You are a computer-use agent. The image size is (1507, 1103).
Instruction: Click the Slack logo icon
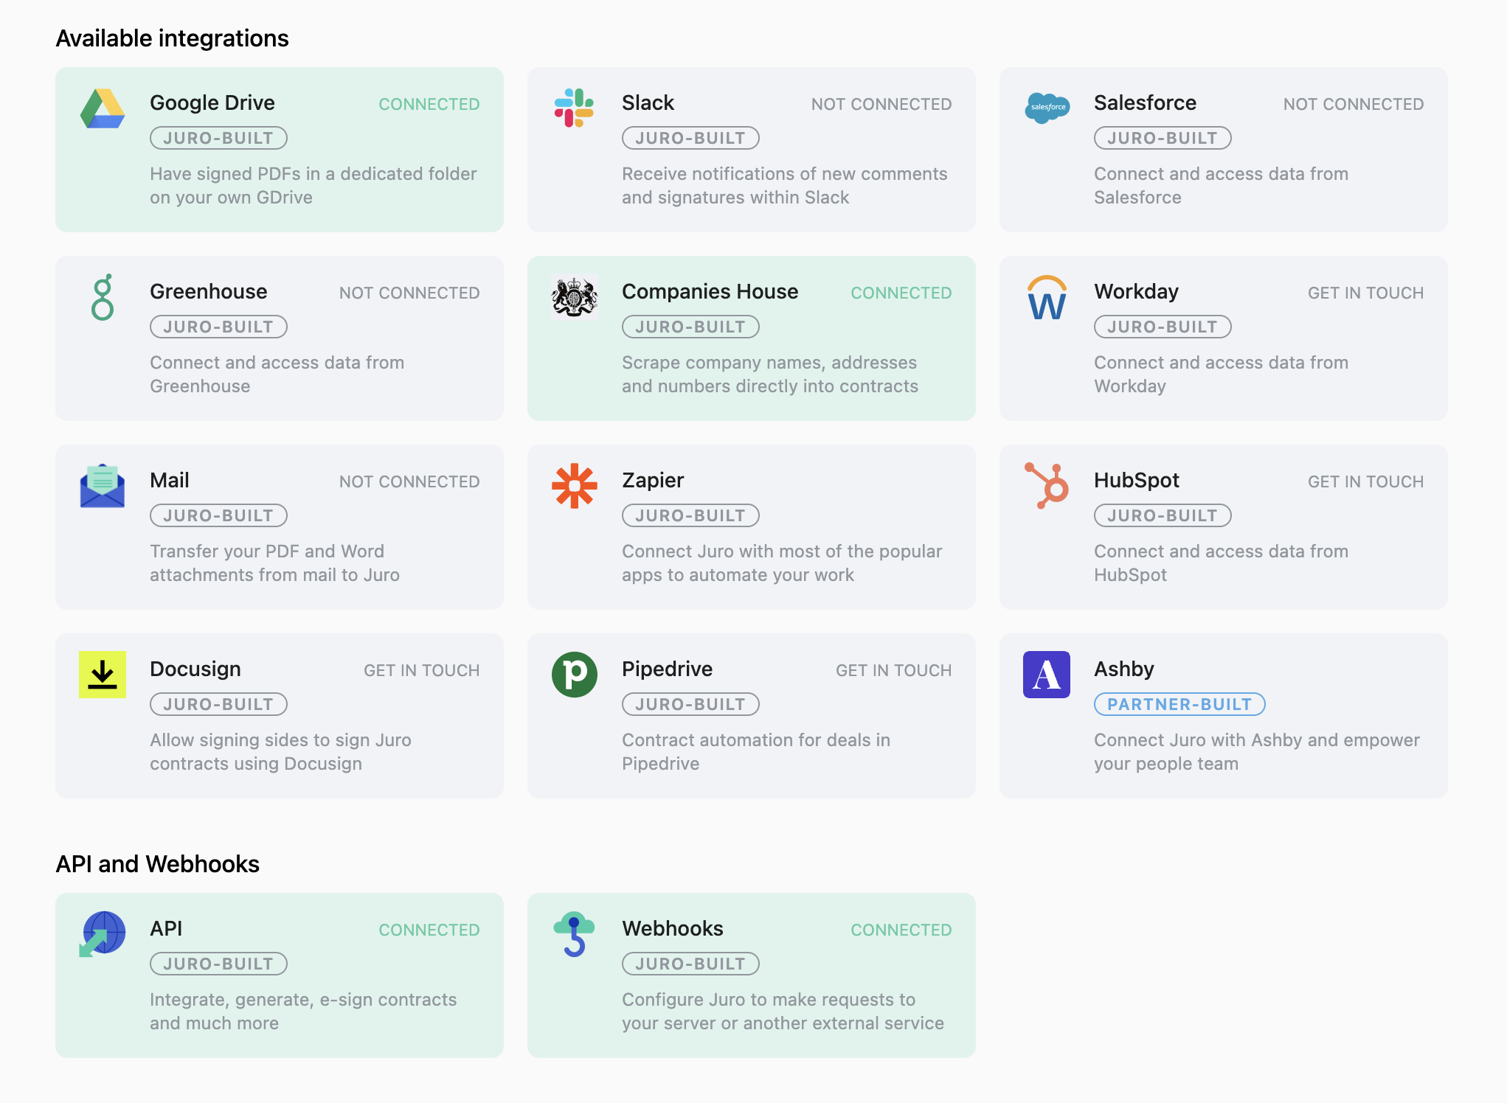click(574, 108)
